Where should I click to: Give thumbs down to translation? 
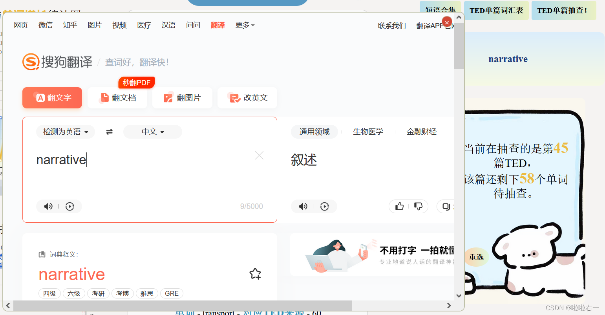(x=418, y=207)
